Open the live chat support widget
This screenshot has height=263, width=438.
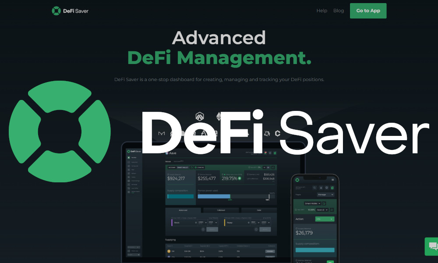pos(432,246)
